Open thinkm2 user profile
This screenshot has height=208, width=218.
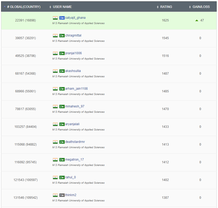[x=71, y=195]
